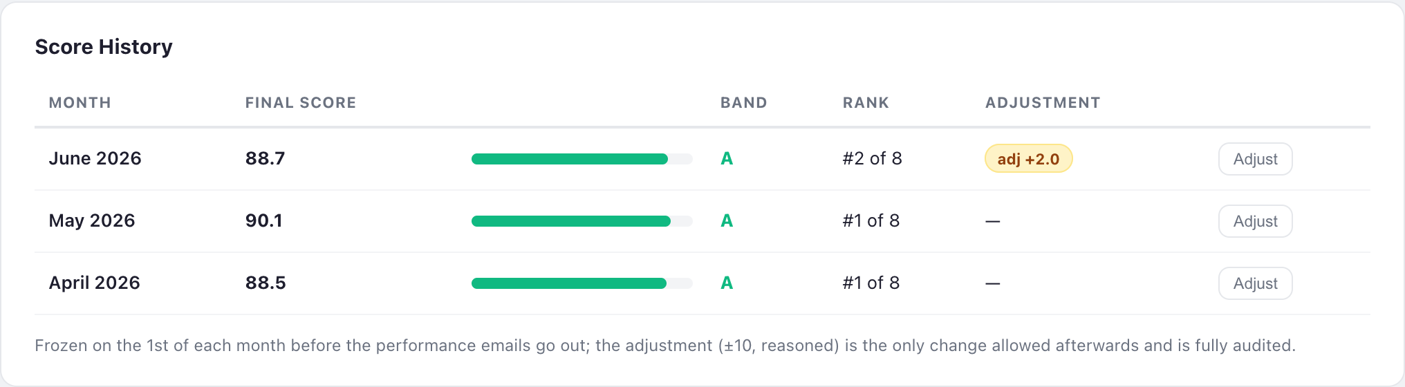Click the #2 of 8 rank text

(872, 158)
